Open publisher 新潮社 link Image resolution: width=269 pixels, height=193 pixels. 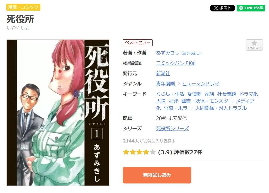pyautogui.click(x=163, y=73)
